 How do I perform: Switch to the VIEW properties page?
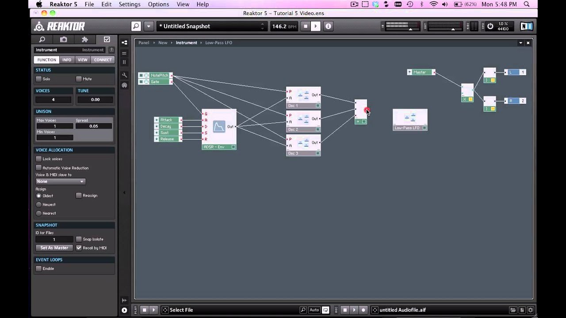point(83,60)
